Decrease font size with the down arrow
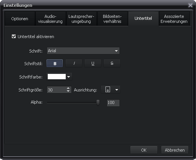The height and width of the screenshot is (160, 196). click(x=68, y=91)
